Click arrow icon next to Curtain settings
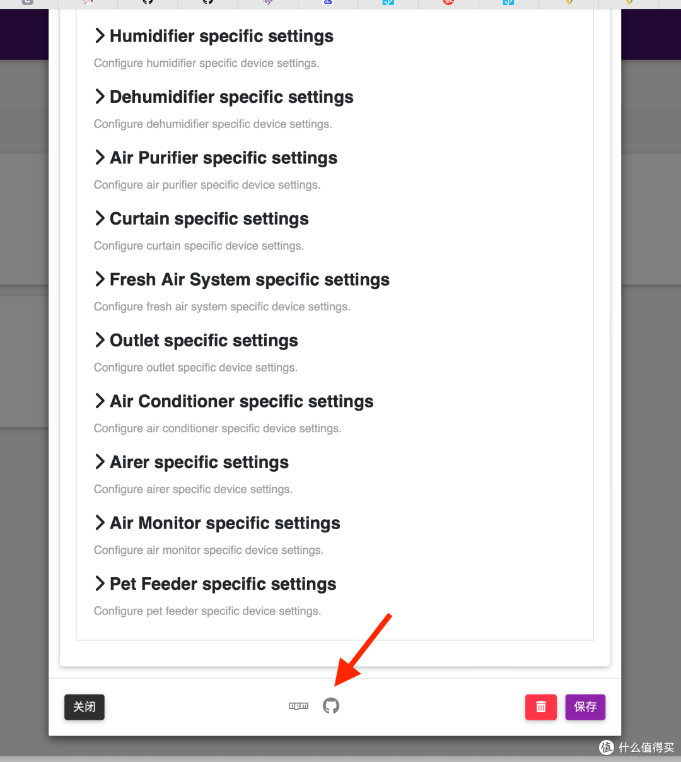 point(100,218)
